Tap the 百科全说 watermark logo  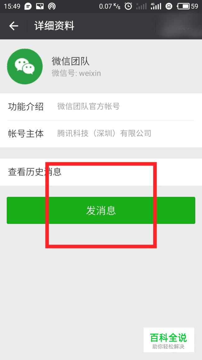click(x=169, y=340)
